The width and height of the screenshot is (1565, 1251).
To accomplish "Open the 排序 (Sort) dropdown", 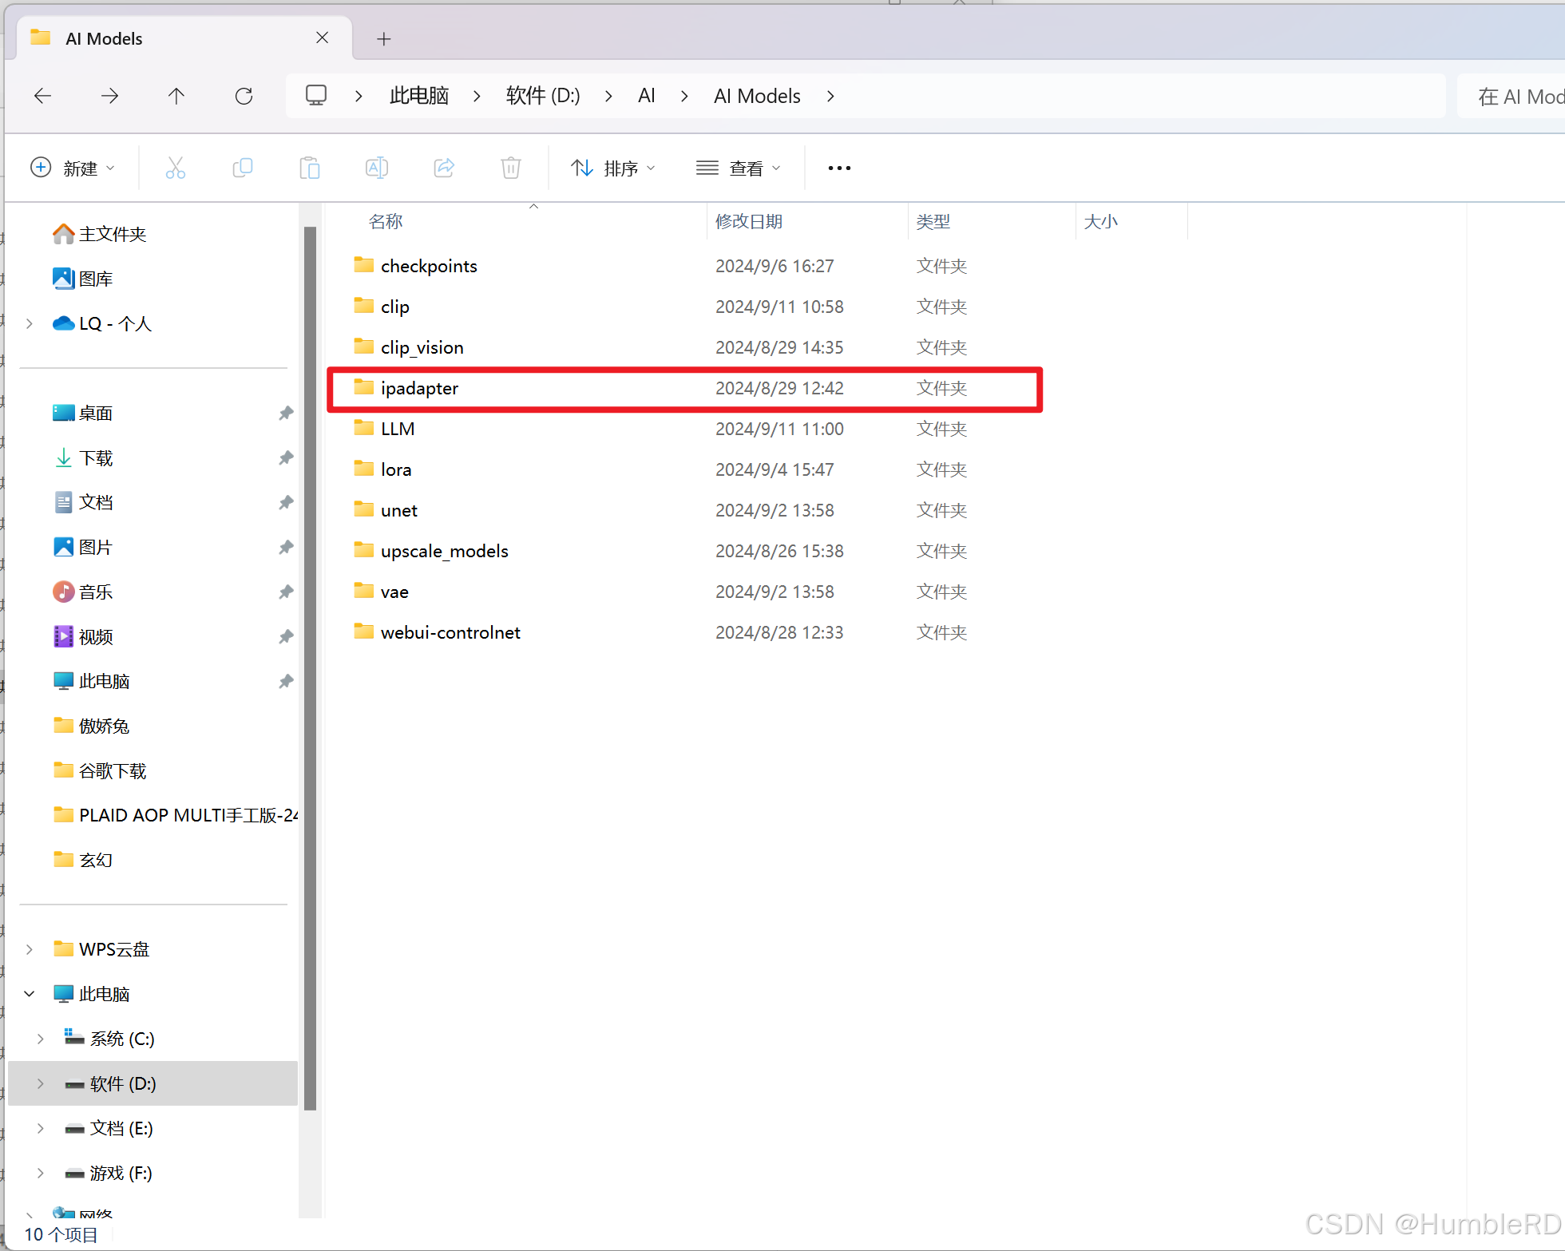I will 613,168.
